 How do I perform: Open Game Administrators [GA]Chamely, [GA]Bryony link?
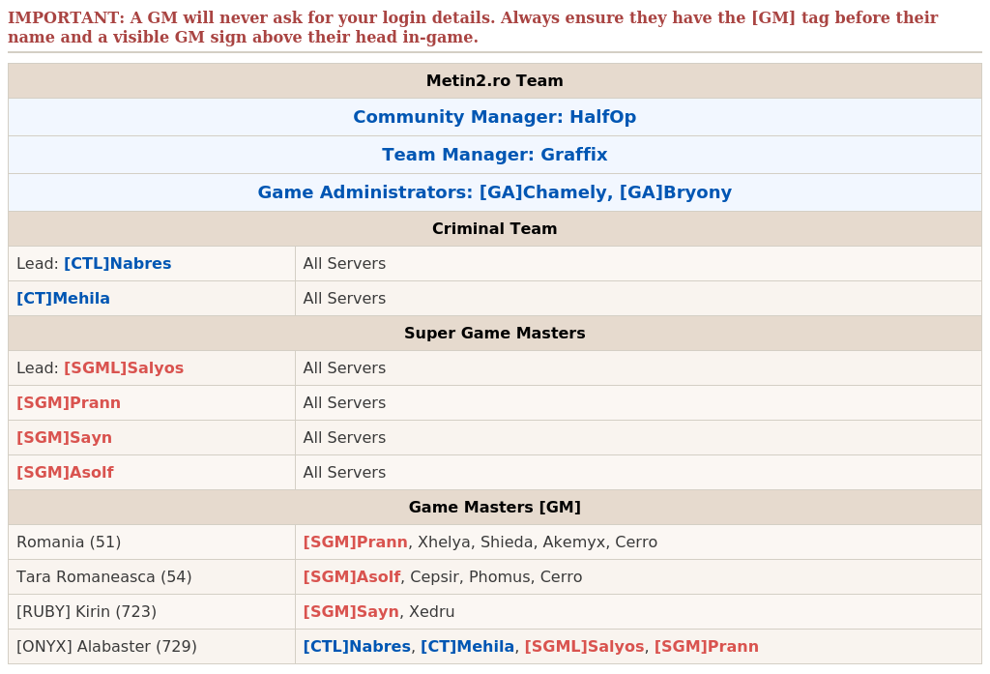pyautogui.click(x=494, y=192)
